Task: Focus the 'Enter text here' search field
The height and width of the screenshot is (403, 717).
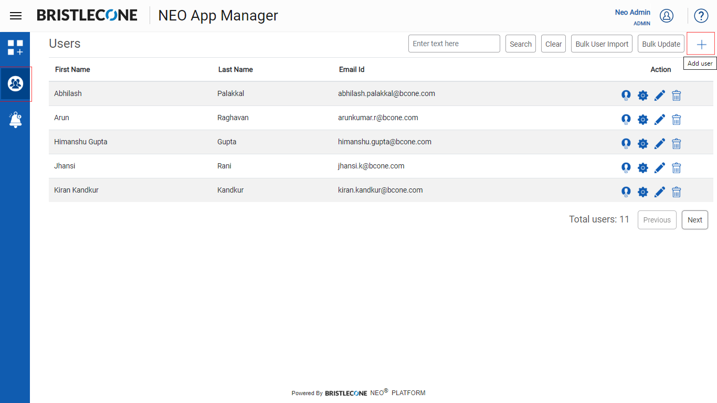Action: (x=454, y=44)
